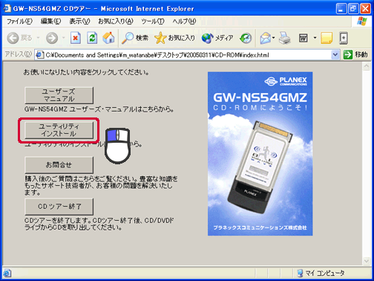Open the 編集(E) menu
Image resolution: width=374 pixels, height=281 pixels.
pos(50,22)
